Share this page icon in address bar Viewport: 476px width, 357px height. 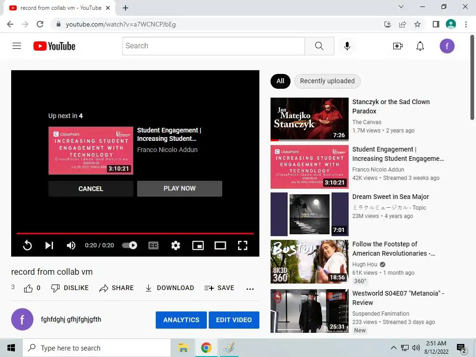(x=403, y=24)
